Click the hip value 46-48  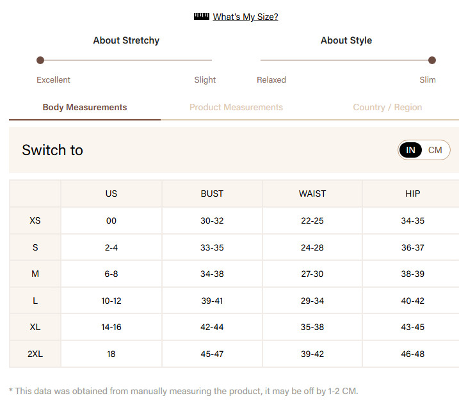coord(413,354)
